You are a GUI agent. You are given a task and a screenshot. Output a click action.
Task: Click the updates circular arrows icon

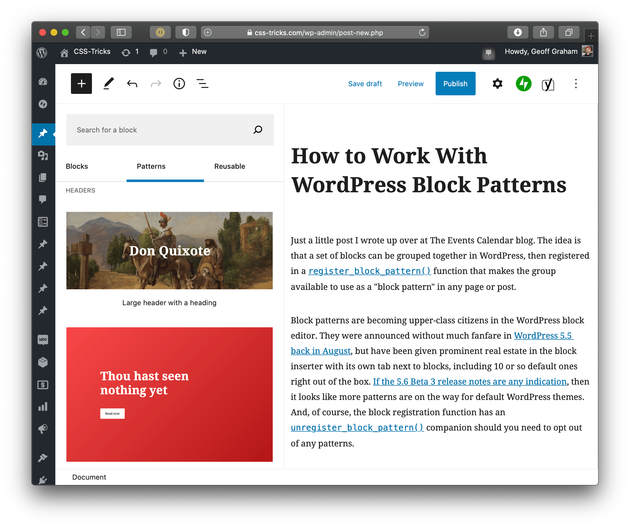click(x=126, y=52)
